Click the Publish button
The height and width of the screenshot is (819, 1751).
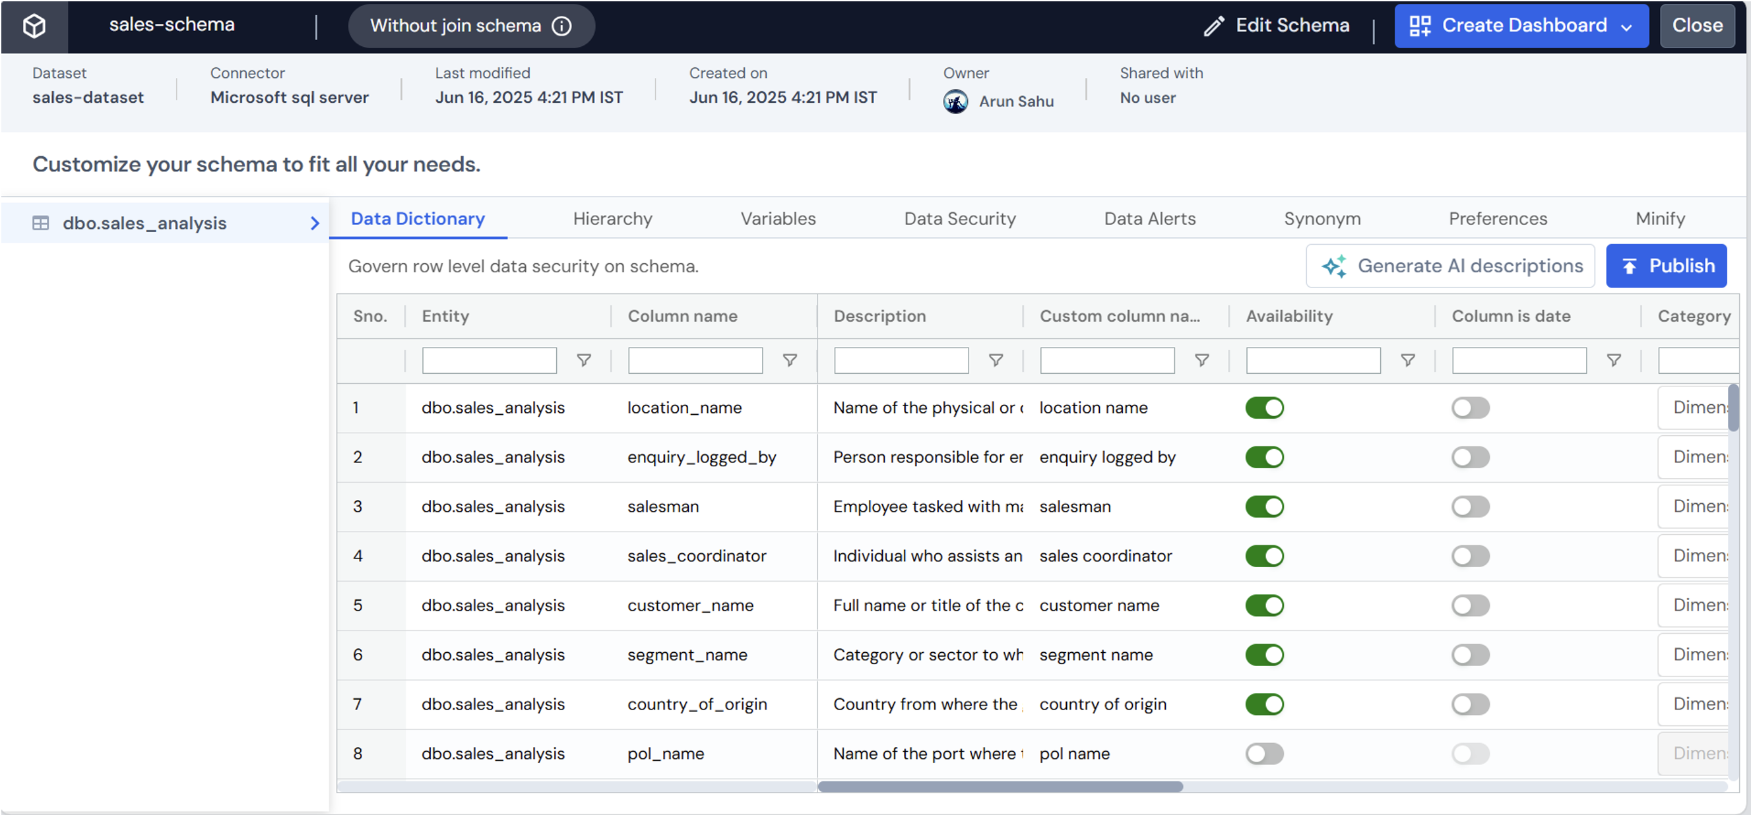pos(1666,266)
